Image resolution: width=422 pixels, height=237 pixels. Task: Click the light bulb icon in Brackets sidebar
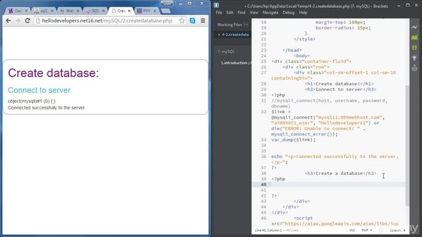coord(415,58)
